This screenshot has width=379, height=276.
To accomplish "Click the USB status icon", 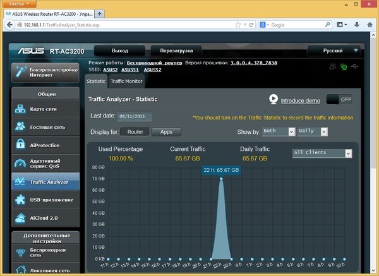I will [x=354, y=66].
